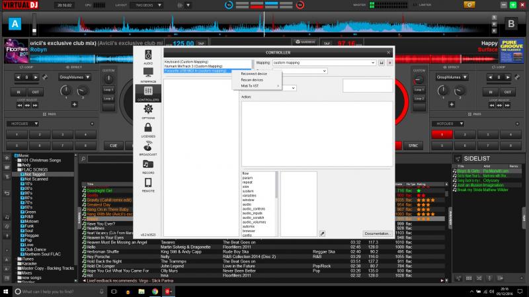Image resolution: width=529 pixels, height=297 pixels.
Task: Adjust left deck effect knob 1
Action: click(65, 91)
